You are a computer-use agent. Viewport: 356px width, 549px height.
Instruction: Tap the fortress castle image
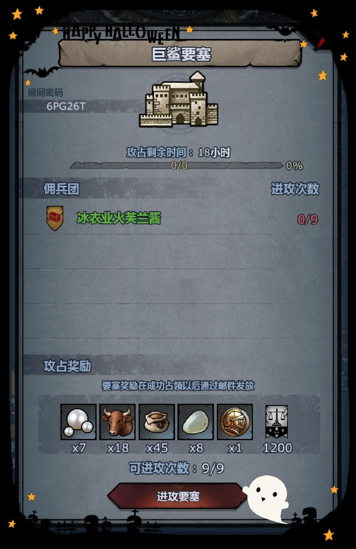click(179, 100)
